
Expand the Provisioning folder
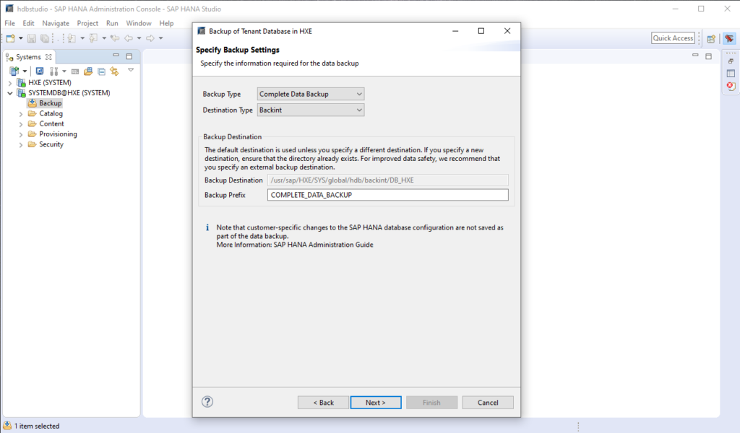coord(21,135)
